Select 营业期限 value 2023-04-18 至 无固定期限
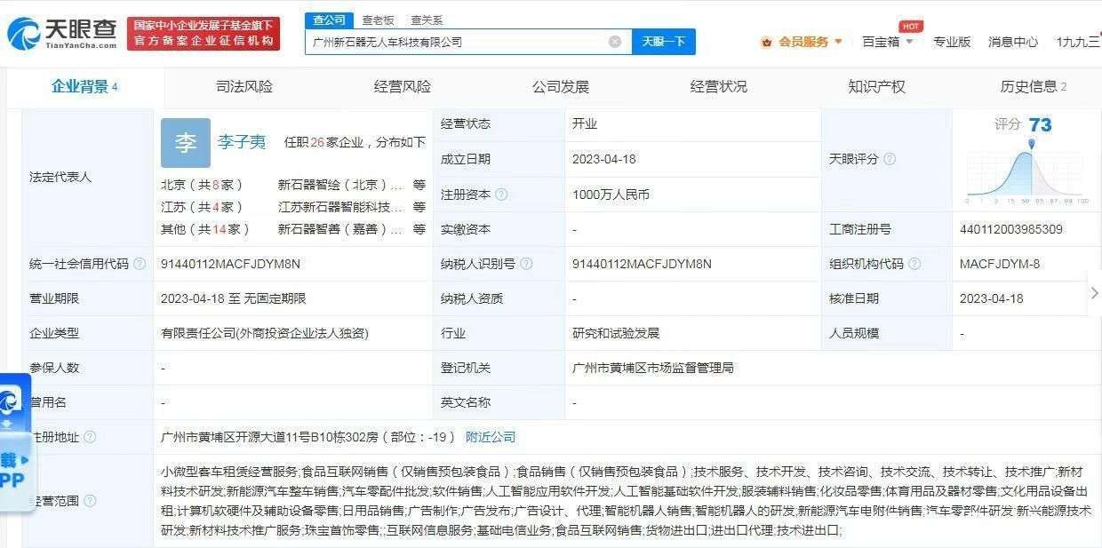This screenshot has height=548, width=1102. pos(233,298)
